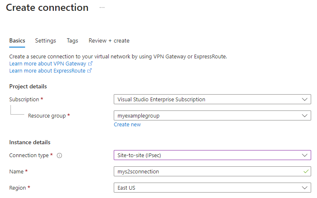This screenshot has width=317, height=198.
Task: Open Learn more about ExpressRoute link
Action: (x=47, y=71)
